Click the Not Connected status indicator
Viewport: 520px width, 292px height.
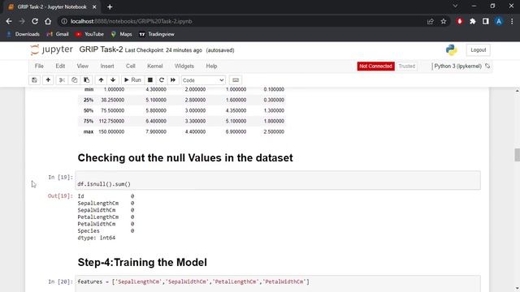pos(375,67)
